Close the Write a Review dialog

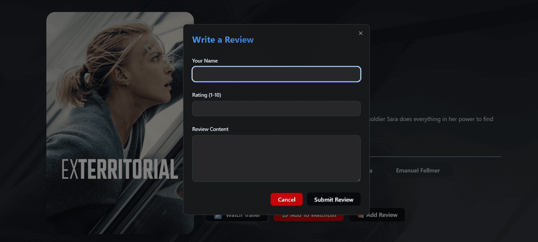pyautogui.click(x=360, y=33)
